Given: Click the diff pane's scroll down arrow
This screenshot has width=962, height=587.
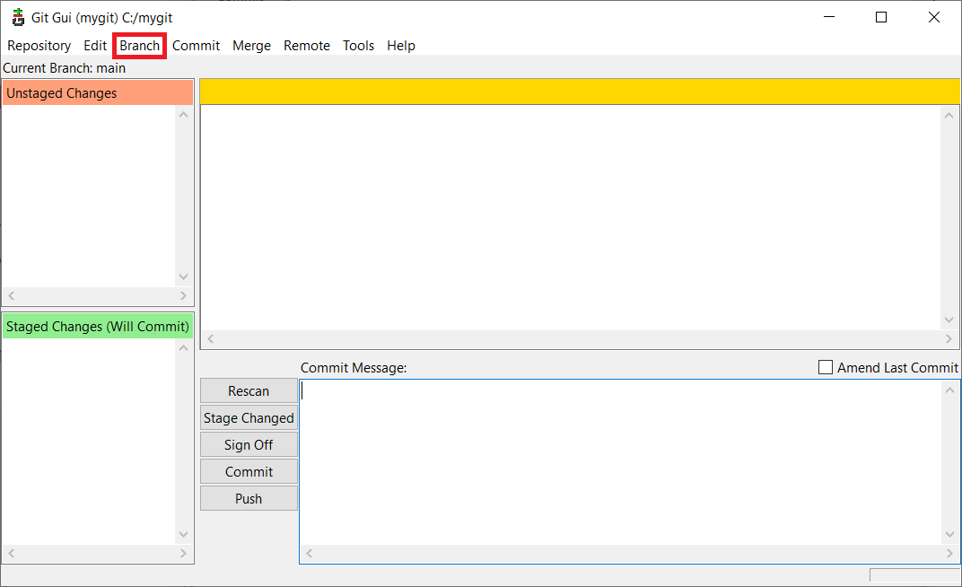Looking at the screenshot, I should point(949,321).
